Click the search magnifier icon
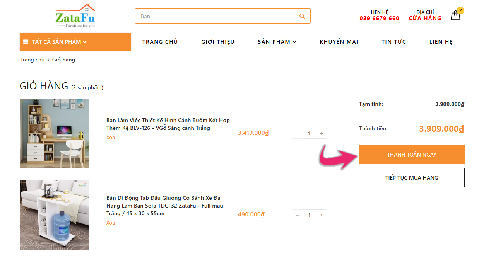The width and height of the screenshot is (479, 257). (302, 16)
